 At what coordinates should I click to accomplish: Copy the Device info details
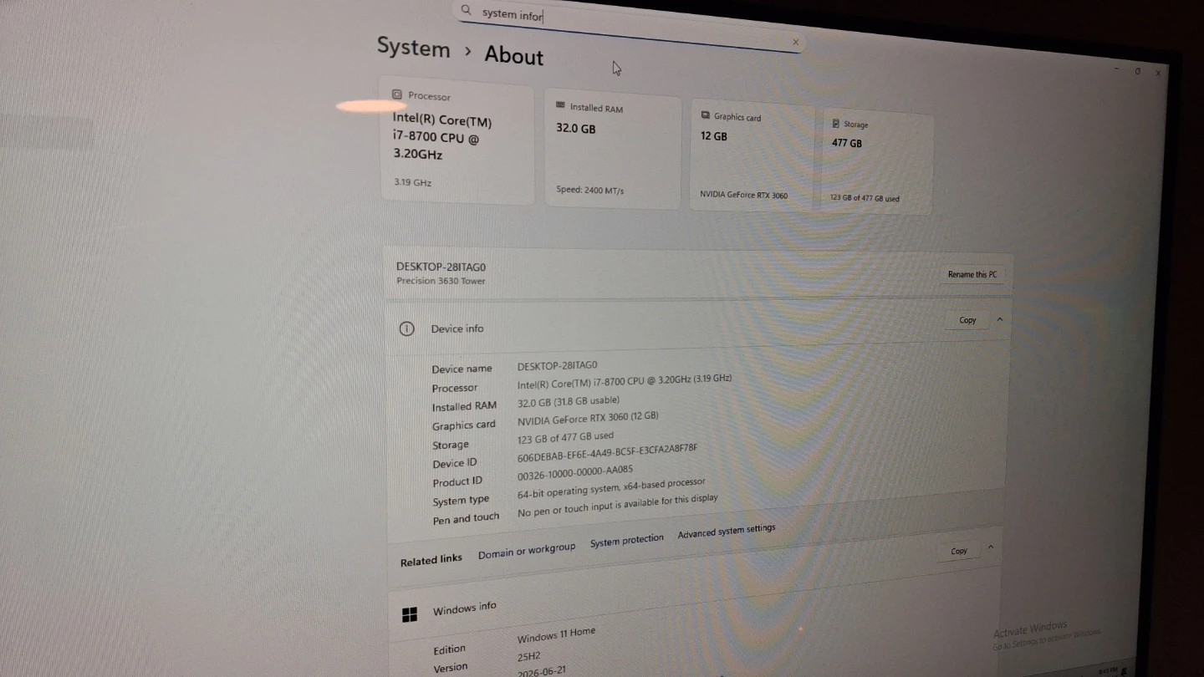point(967,320)
